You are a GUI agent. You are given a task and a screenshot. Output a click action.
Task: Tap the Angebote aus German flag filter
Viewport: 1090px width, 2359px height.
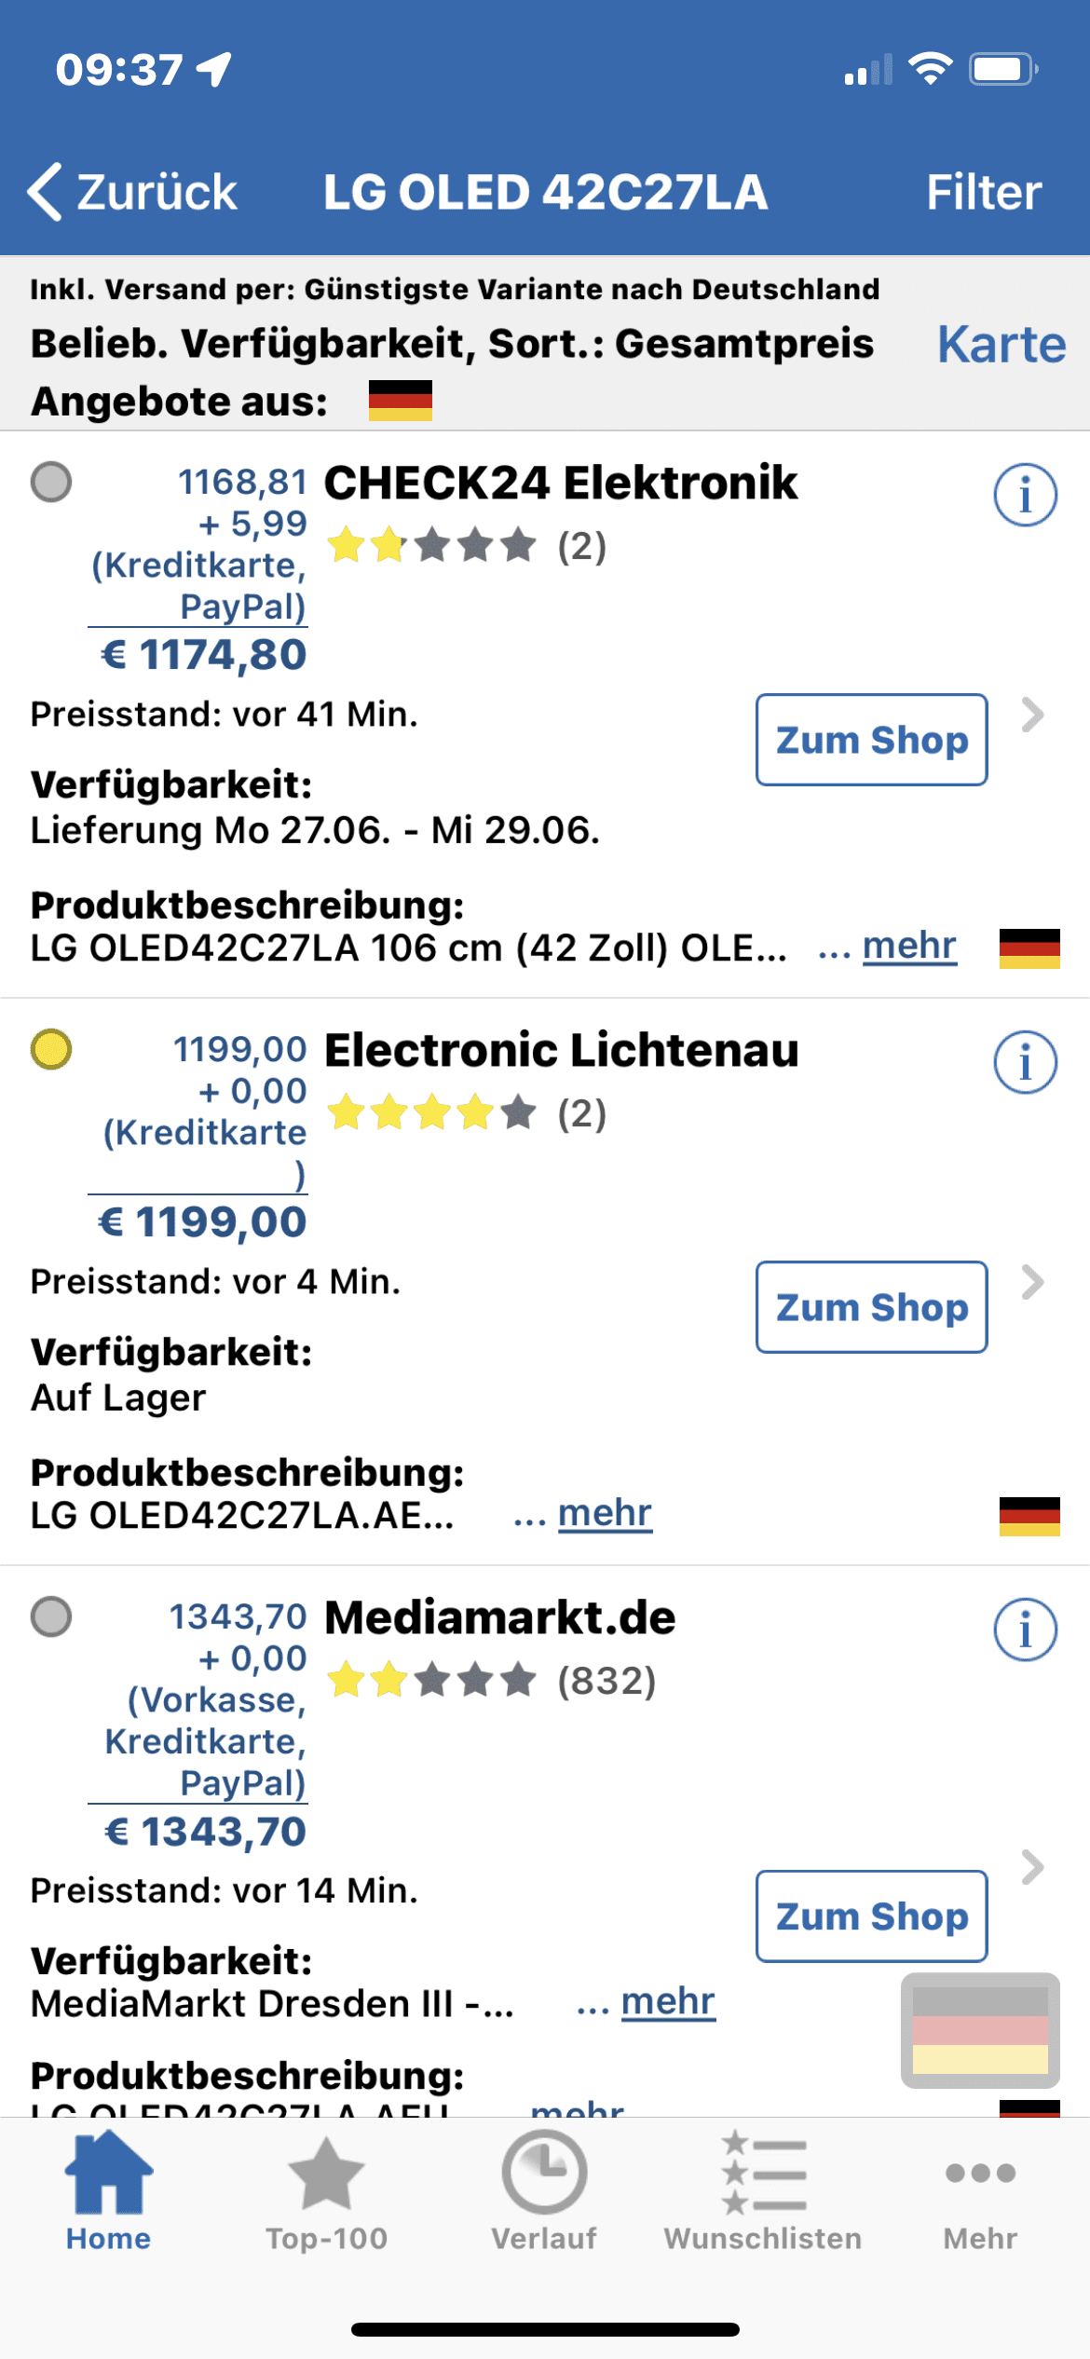click(401, 401)
